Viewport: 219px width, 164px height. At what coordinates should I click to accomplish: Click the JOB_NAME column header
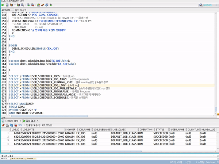coord(83,130)
